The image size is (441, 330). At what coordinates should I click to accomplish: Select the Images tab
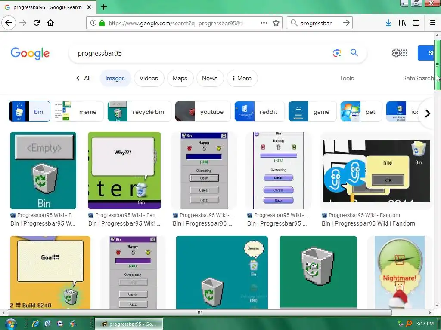[115, 78]
